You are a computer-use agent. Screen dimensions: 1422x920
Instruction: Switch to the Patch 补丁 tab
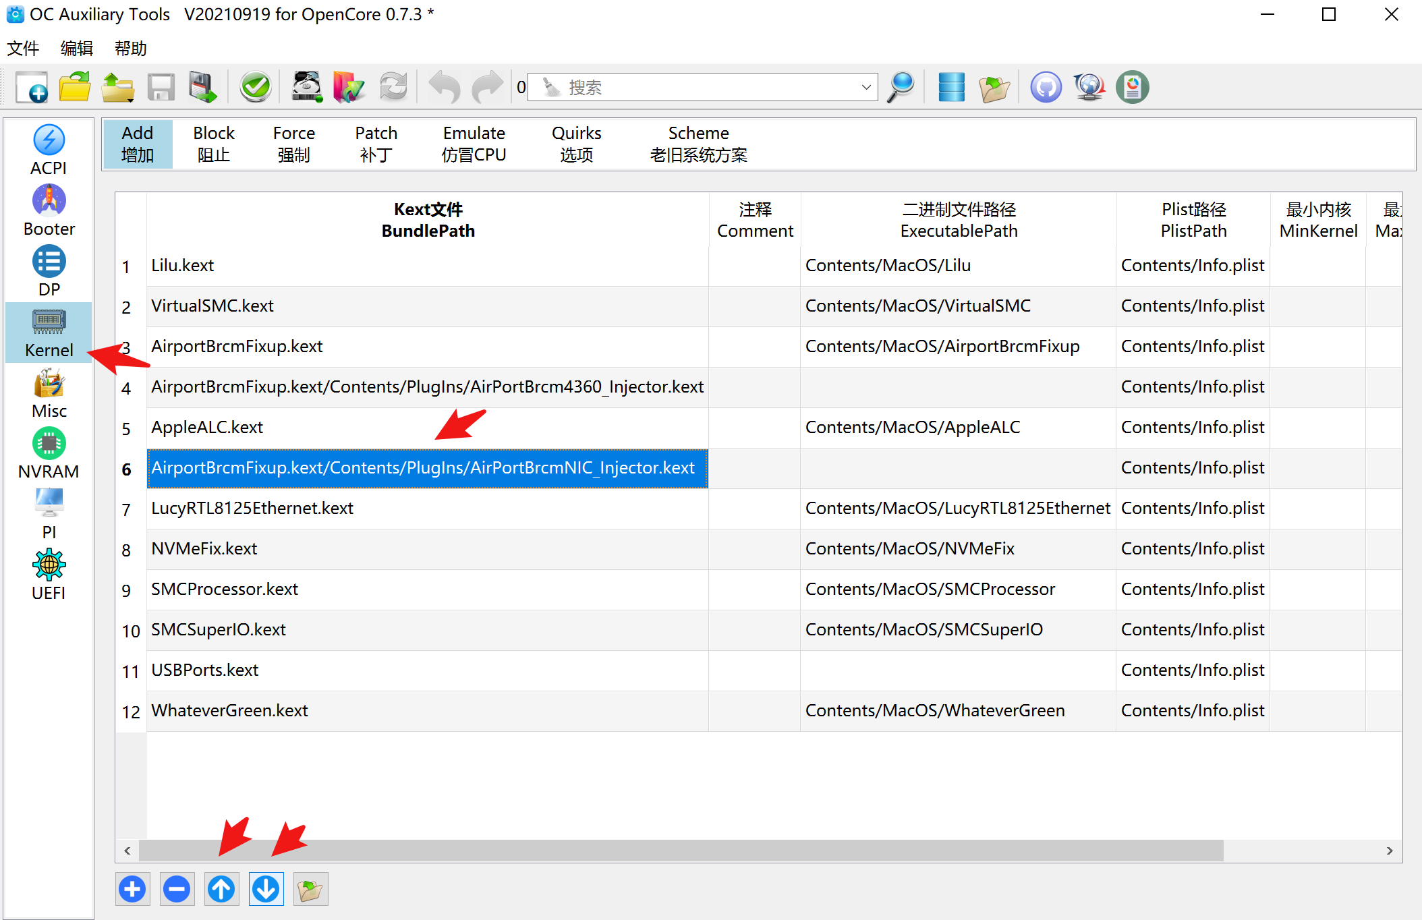[x=376, y=144]
